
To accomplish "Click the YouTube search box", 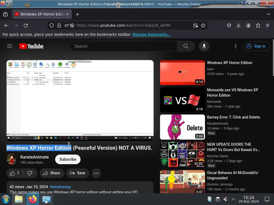I will (x=124, y=46).
